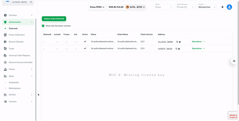Image resolution: width=239 pixels, height=121 pixels.
Task: Open settings gear for 0x587ff...59c02 row
Action: click(x=179, y=49)
